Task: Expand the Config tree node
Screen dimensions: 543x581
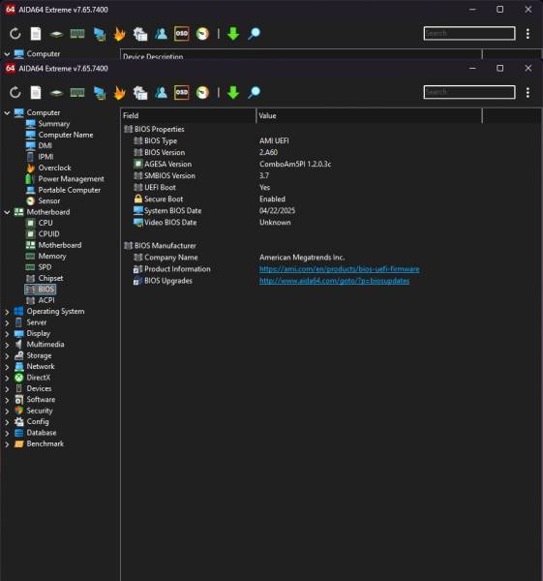Action: pyautogui.click(x=7, y=422)
